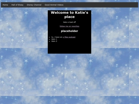This screenshot has width=139, height=104.
Task: Select the 'Welcome to Katie's place' heading
Action: (69, 15)
